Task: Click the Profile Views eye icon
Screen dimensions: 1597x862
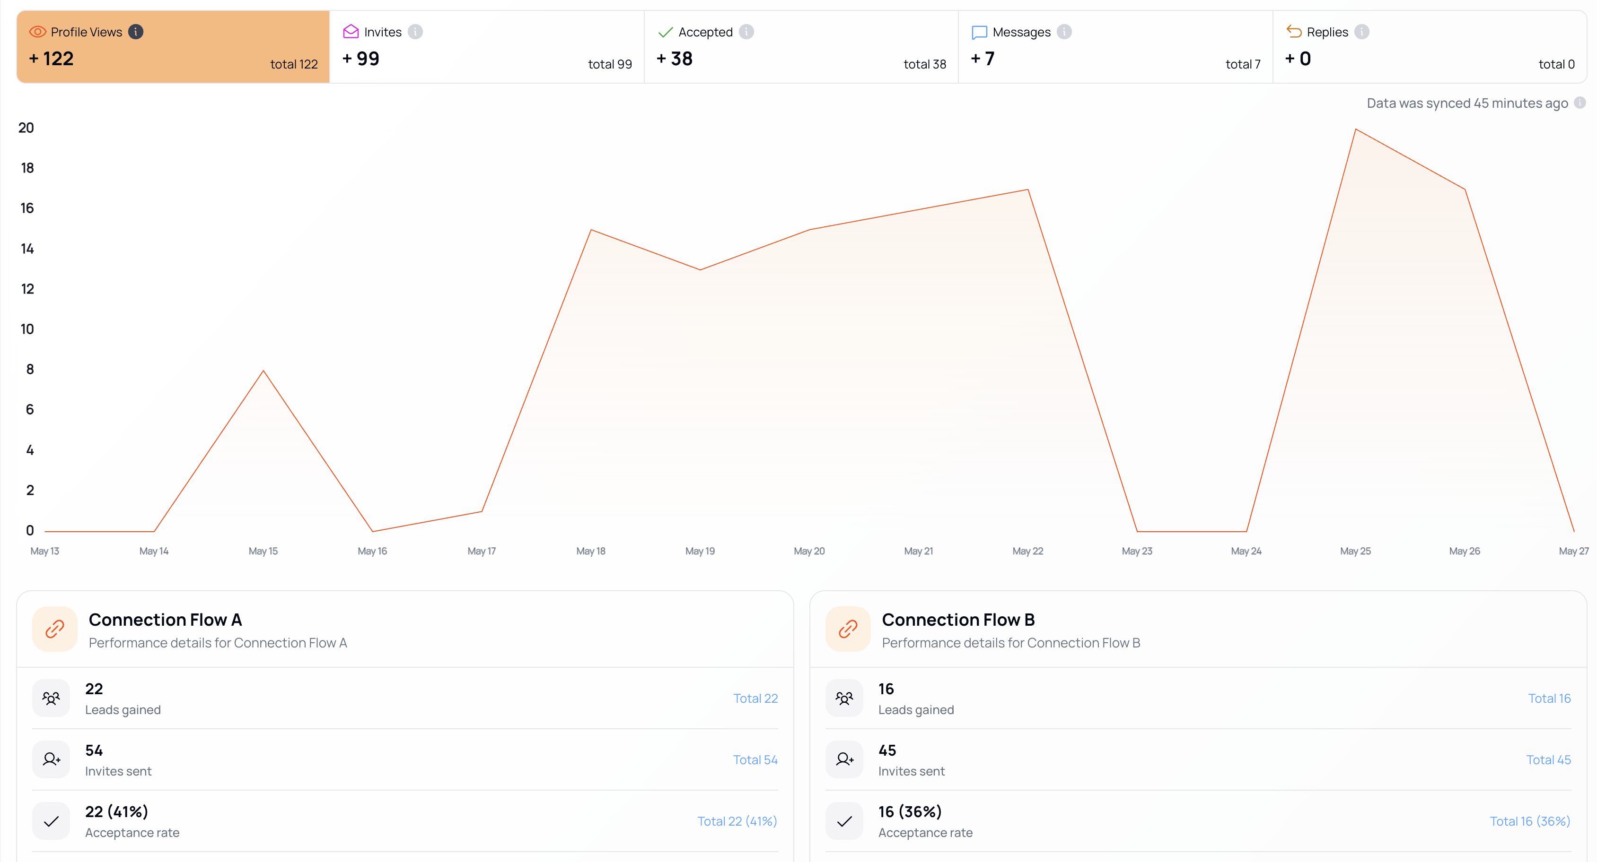Action: 38,32
